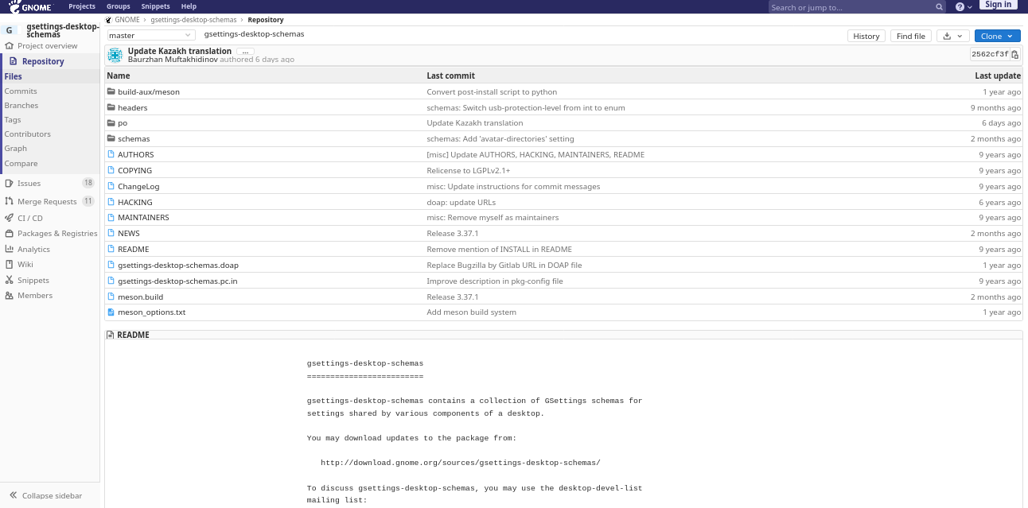Click the folder icon next to schemas
Image resolution: width=1028 pixels, height=508 pixels.
tap(111, 139)
